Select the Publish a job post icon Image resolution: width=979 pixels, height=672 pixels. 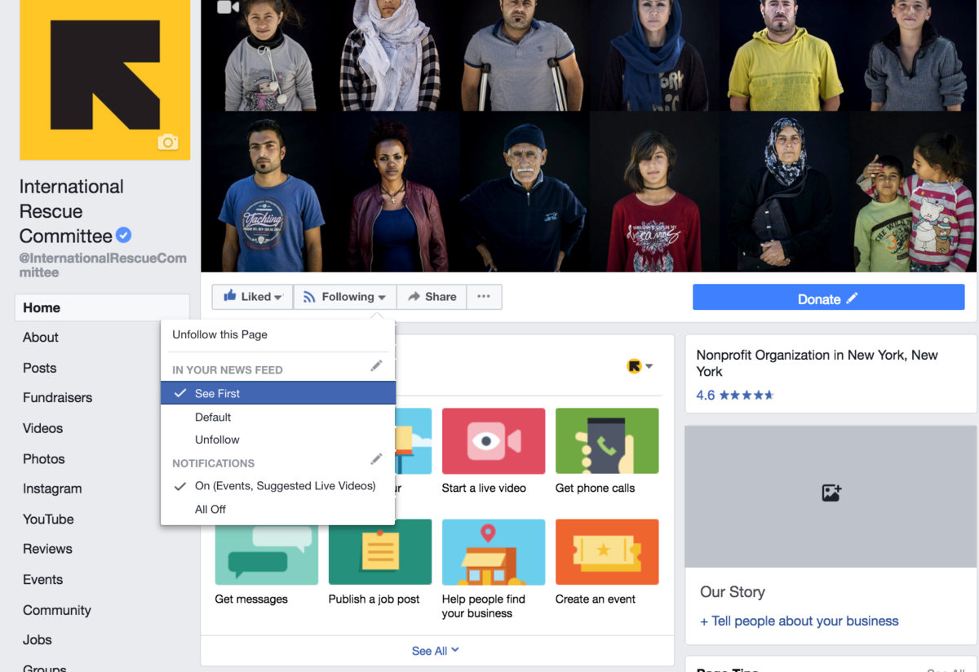coord(379,551)
